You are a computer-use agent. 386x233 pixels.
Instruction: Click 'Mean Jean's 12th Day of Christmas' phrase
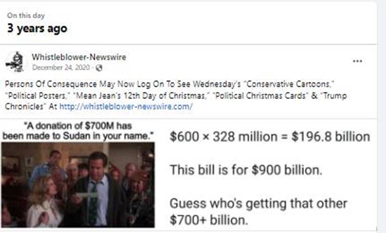(140, 95)
